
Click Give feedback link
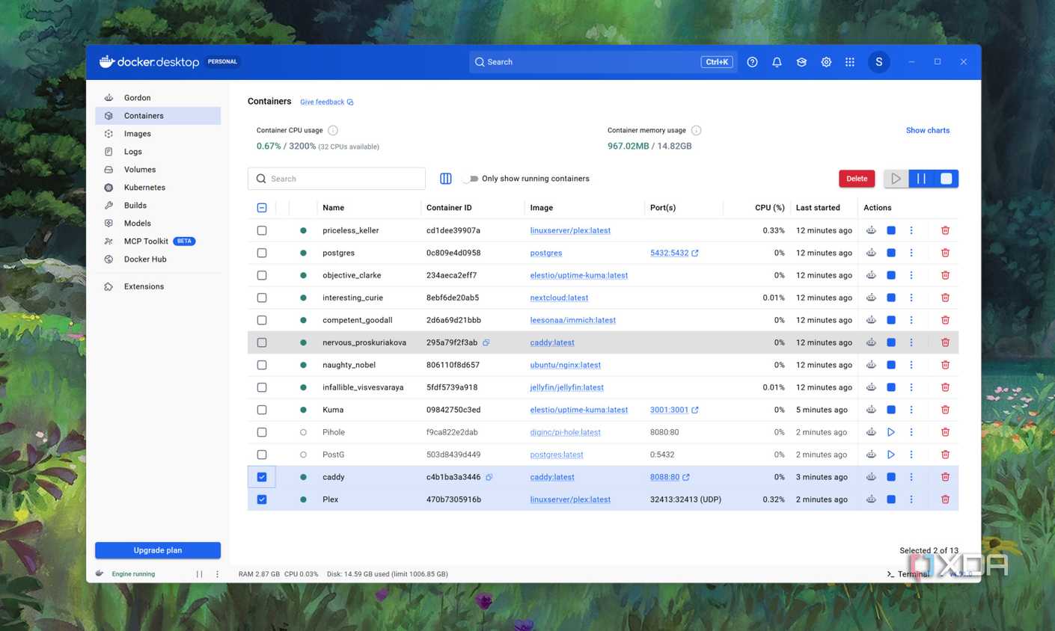pyautogui.click(x=326, y=102)
